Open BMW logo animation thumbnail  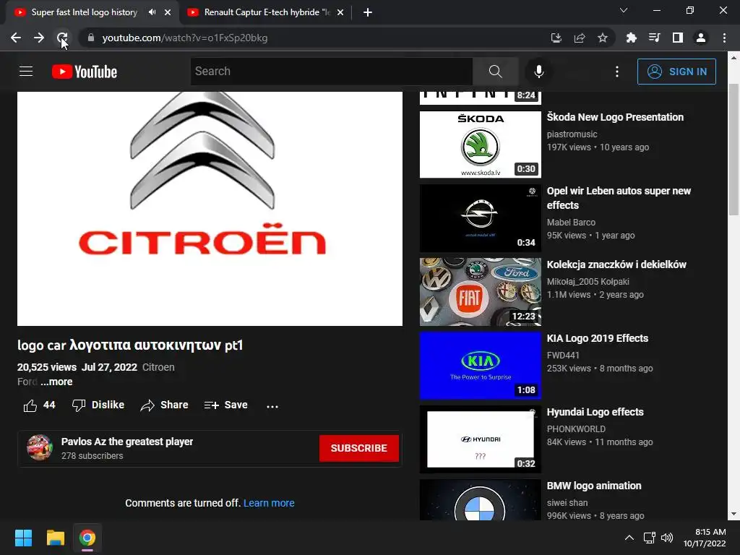pyautogui.click(x=480, y=500)
